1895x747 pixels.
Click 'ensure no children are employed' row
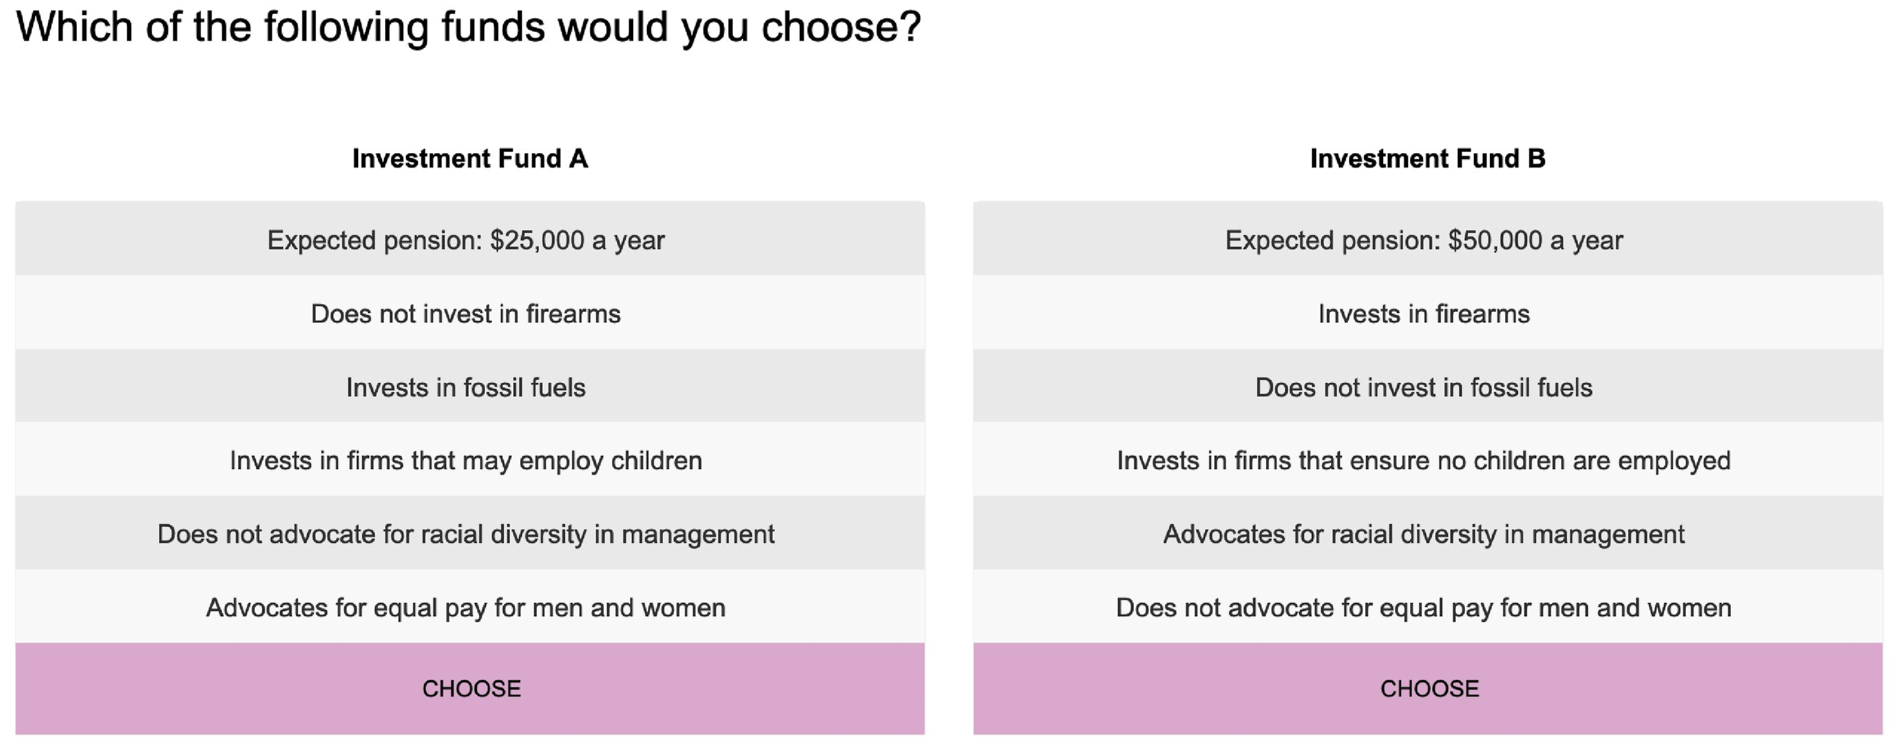pos(1428,459)
